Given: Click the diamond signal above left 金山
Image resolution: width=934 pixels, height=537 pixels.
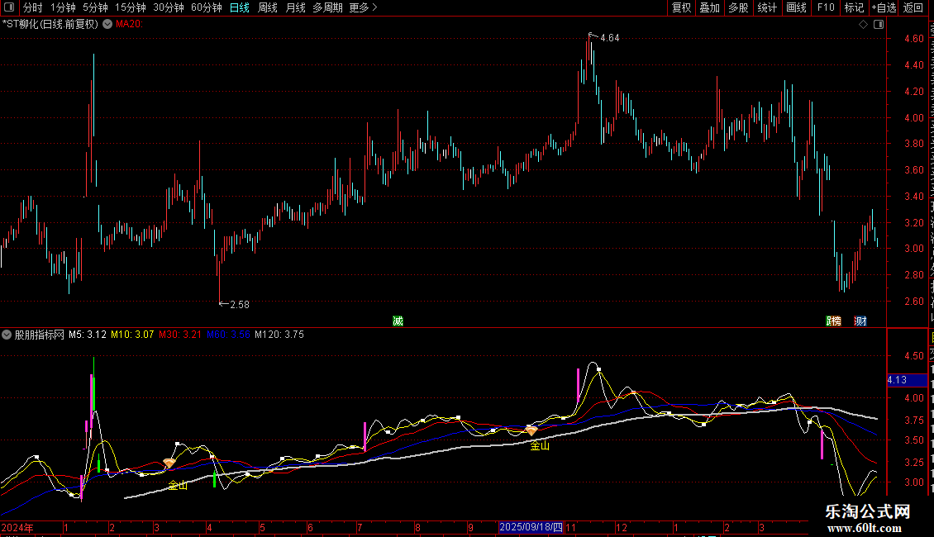Looking at the screenshot, I should tap(169, 463).
